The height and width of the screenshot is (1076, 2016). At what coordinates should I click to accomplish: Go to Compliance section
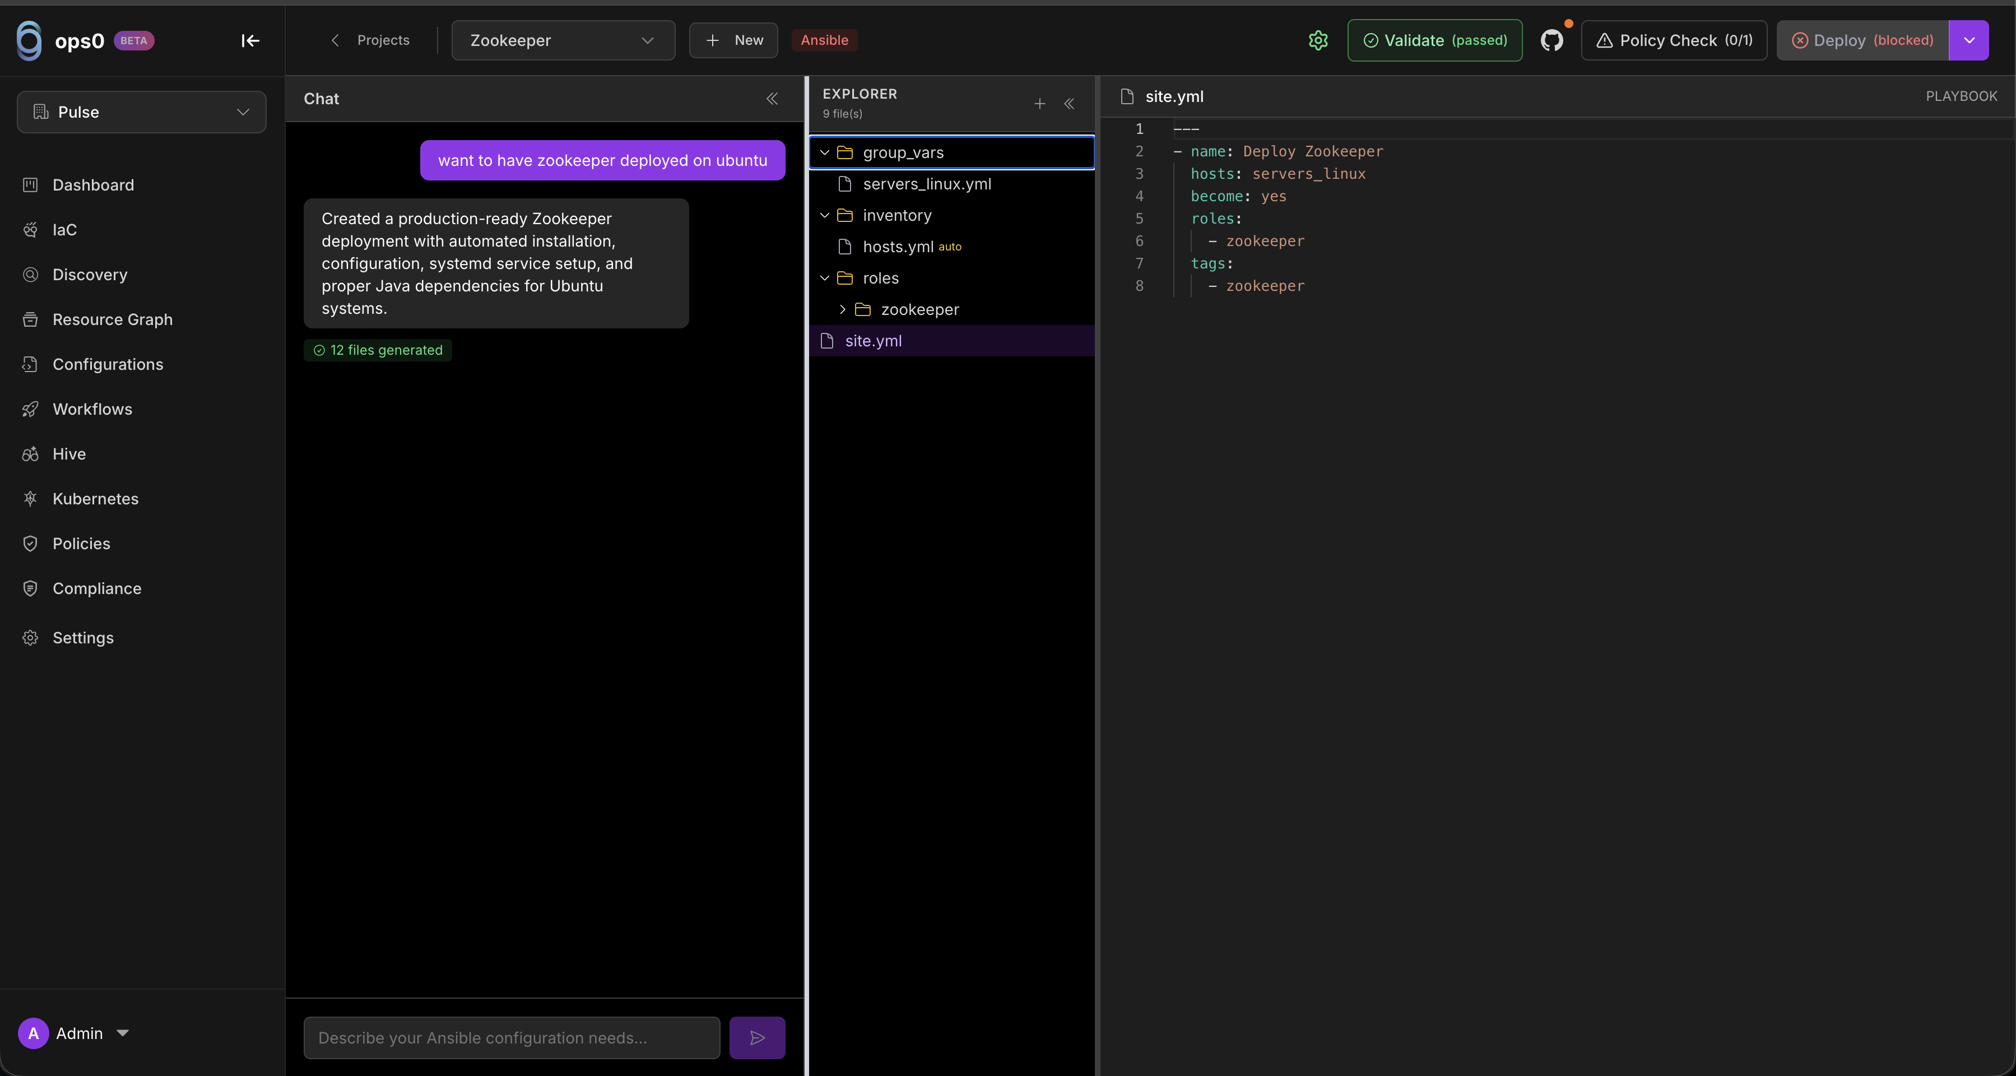click(x=96, y=588)
